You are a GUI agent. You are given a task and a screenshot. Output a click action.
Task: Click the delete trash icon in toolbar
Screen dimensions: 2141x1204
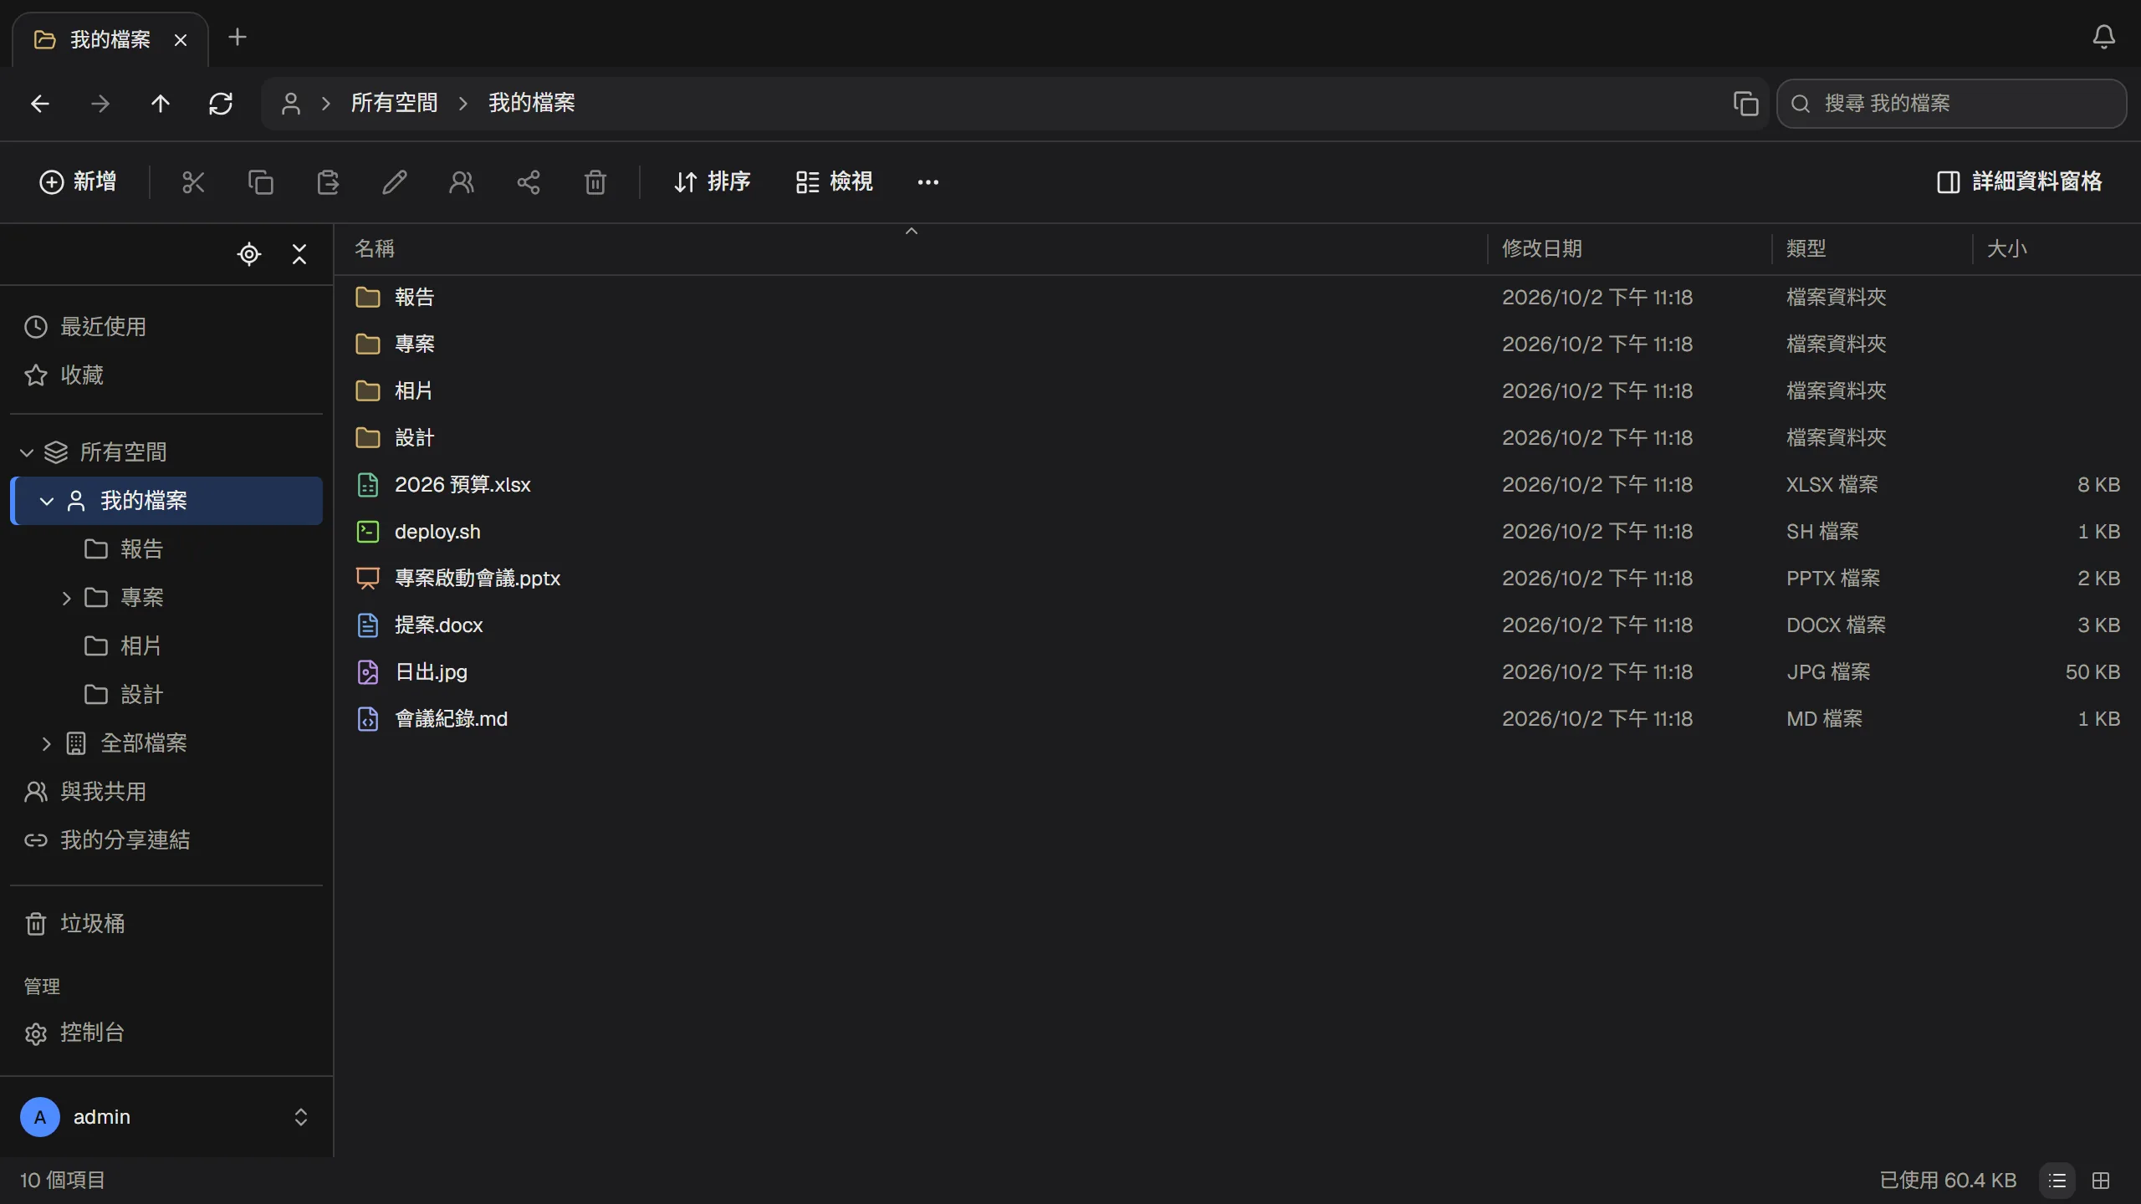coord(595,182)
